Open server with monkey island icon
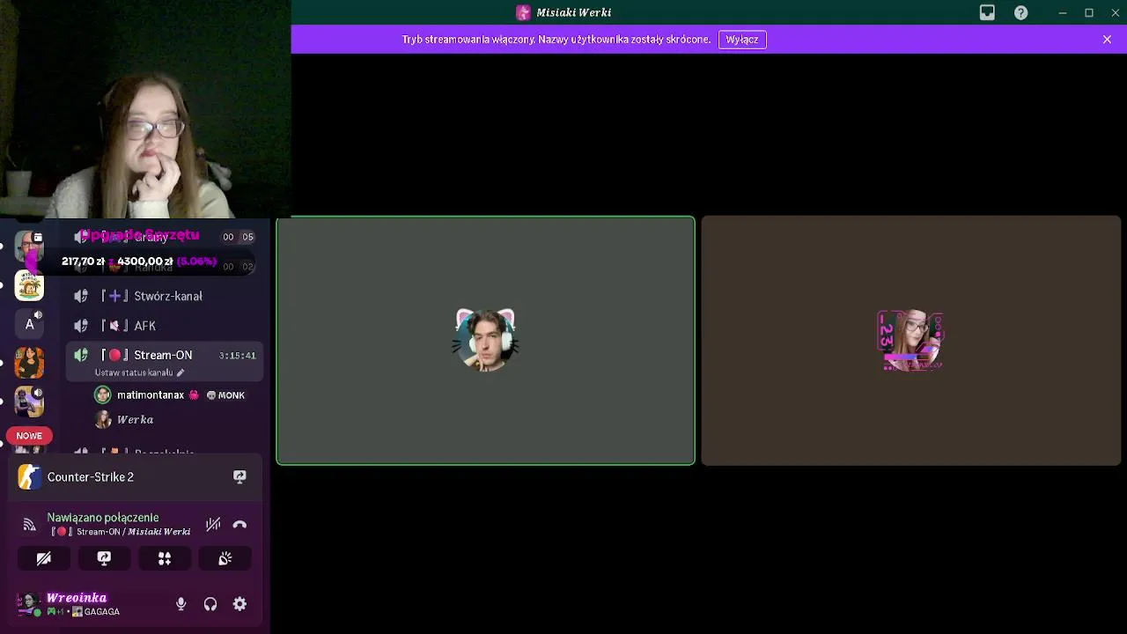This screenshot has width=1127, height=634. (x=29, y=285)
